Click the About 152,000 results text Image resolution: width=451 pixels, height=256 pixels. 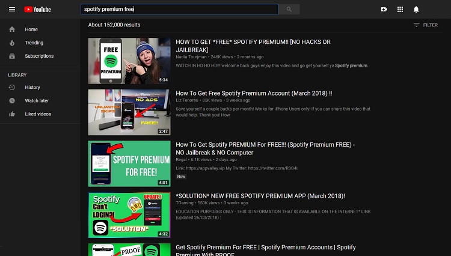pyautogui.click(x=114, y=25)
